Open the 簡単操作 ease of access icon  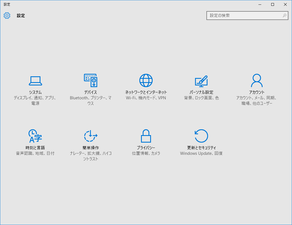pos(91,136)
